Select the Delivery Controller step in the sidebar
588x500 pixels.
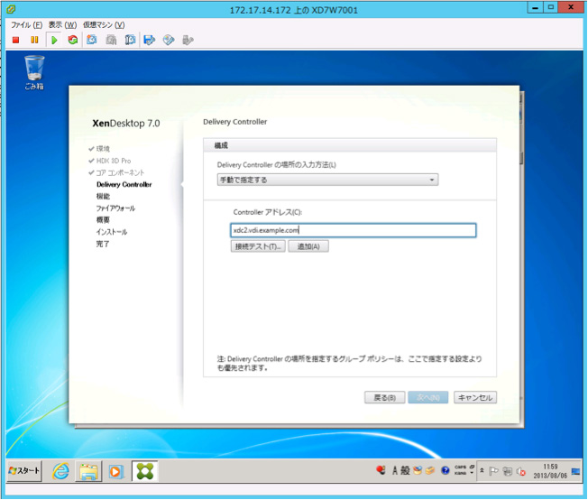point(124,184)
